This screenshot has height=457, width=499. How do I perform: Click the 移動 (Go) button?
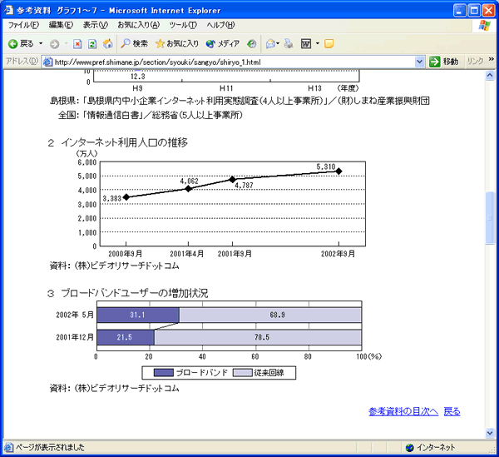443,62
